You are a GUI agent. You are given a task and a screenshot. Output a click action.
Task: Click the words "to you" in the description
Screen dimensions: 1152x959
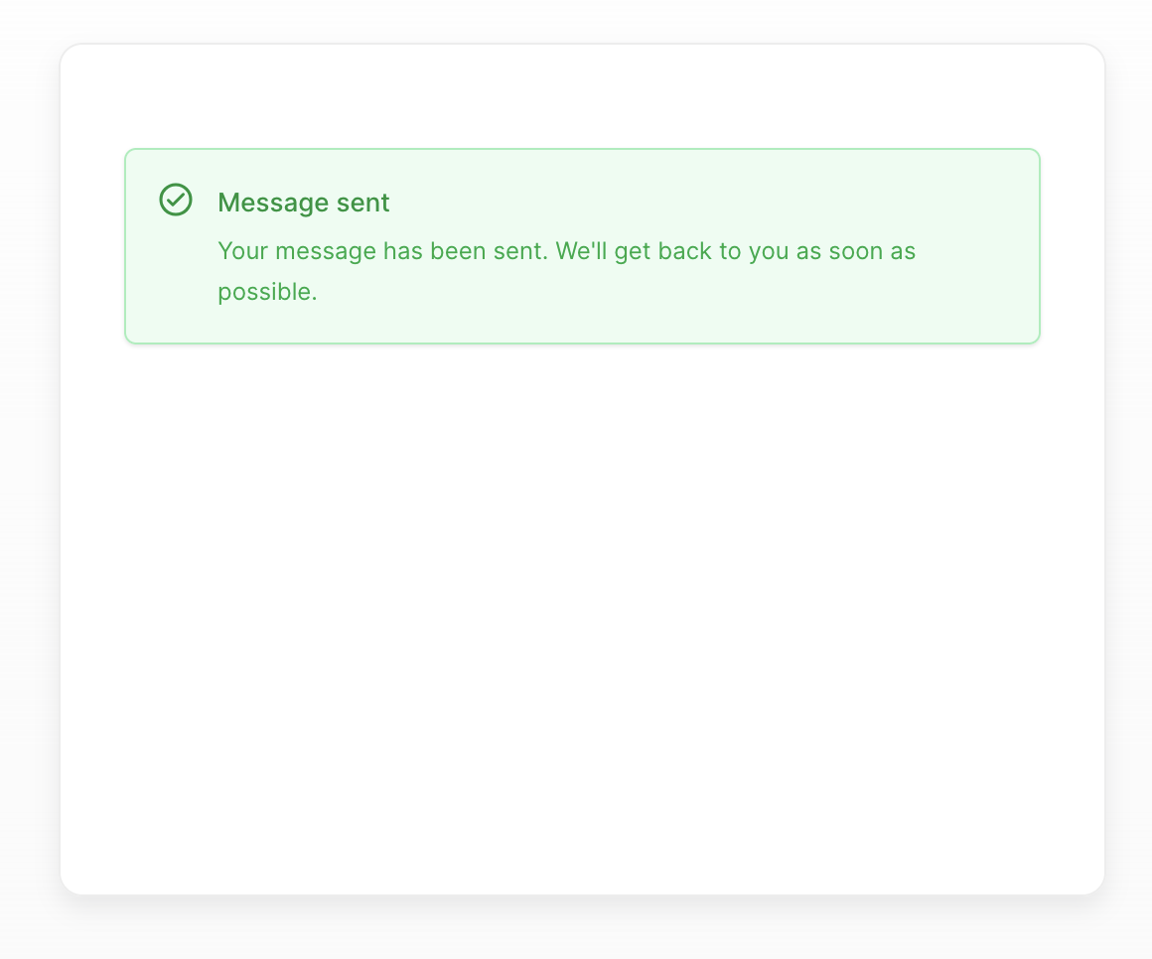(754, 252)
